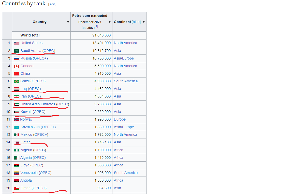
Task: Open the bbl link in table header
Action: click(85, 28)
